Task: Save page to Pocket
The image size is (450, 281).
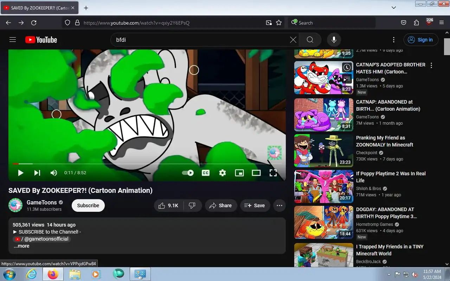Action: [x=404, y=23]
